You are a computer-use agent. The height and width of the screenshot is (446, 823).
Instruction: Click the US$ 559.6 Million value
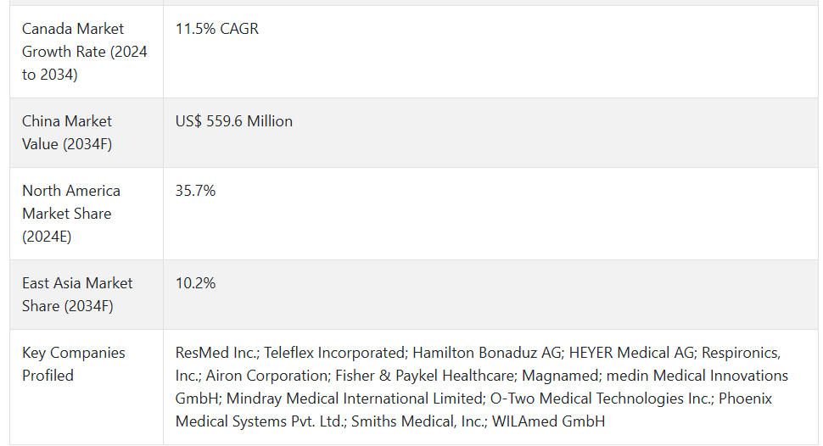tap(234, 121)
